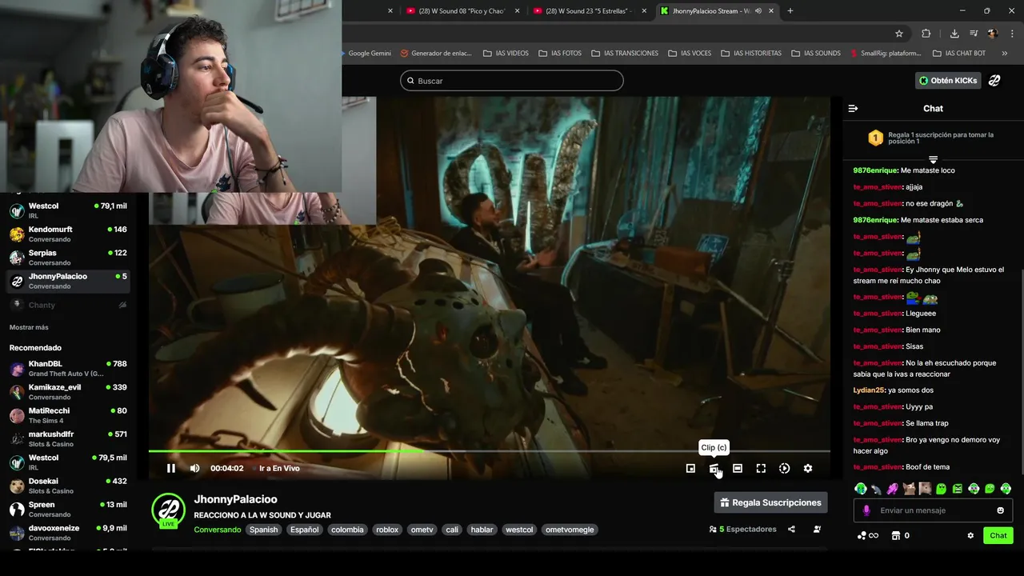Click the Spanish tag

click(x=263, y=530)
